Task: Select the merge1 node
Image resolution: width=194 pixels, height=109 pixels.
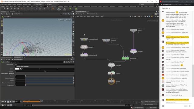Action: point(111,65)
